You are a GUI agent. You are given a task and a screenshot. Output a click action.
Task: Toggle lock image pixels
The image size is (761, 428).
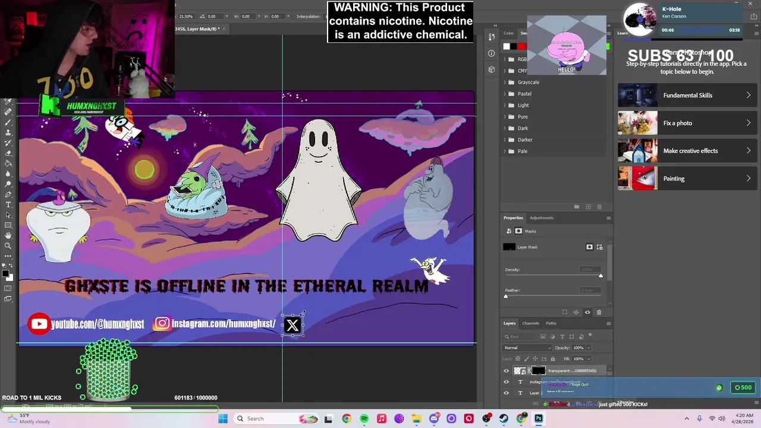[526, 358]
